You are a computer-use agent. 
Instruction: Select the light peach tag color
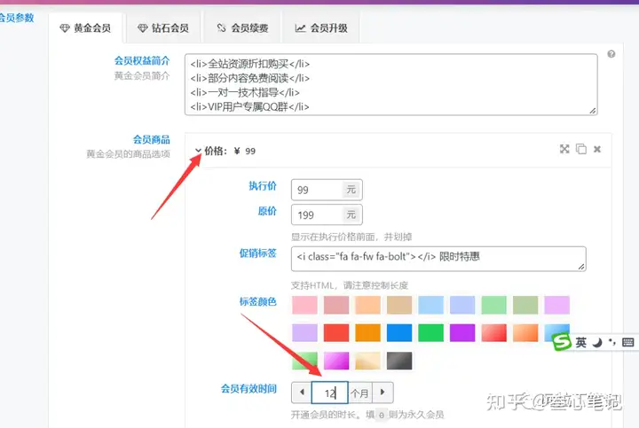[367, 305]
